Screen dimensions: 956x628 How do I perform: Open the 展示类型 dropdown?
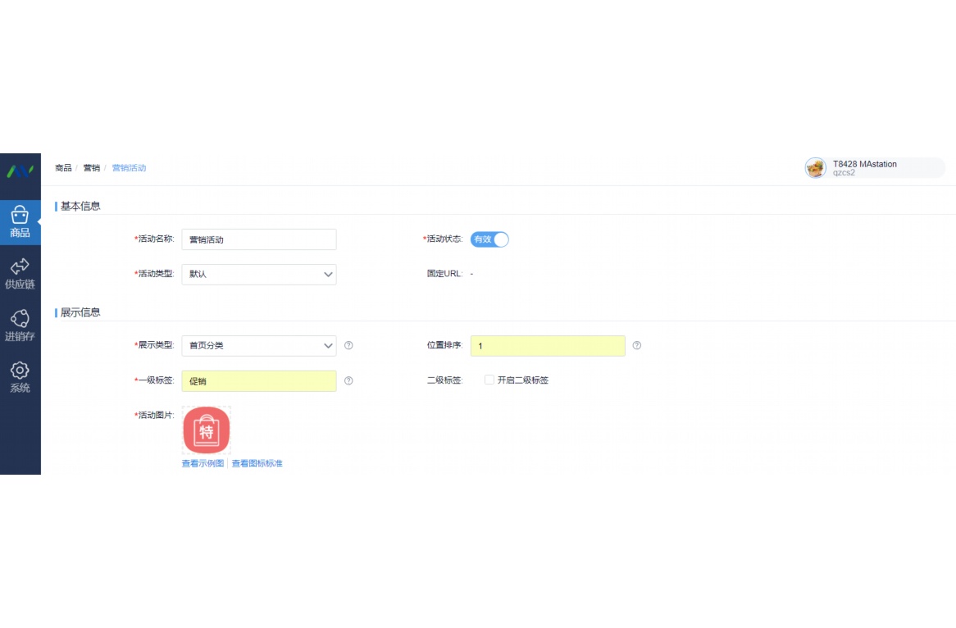[259, 346]
